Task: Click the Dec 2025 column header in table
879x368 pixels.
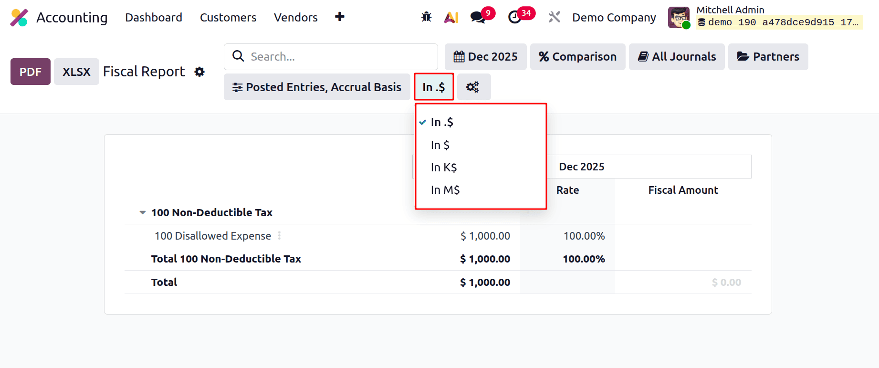Action: [582, 167]
